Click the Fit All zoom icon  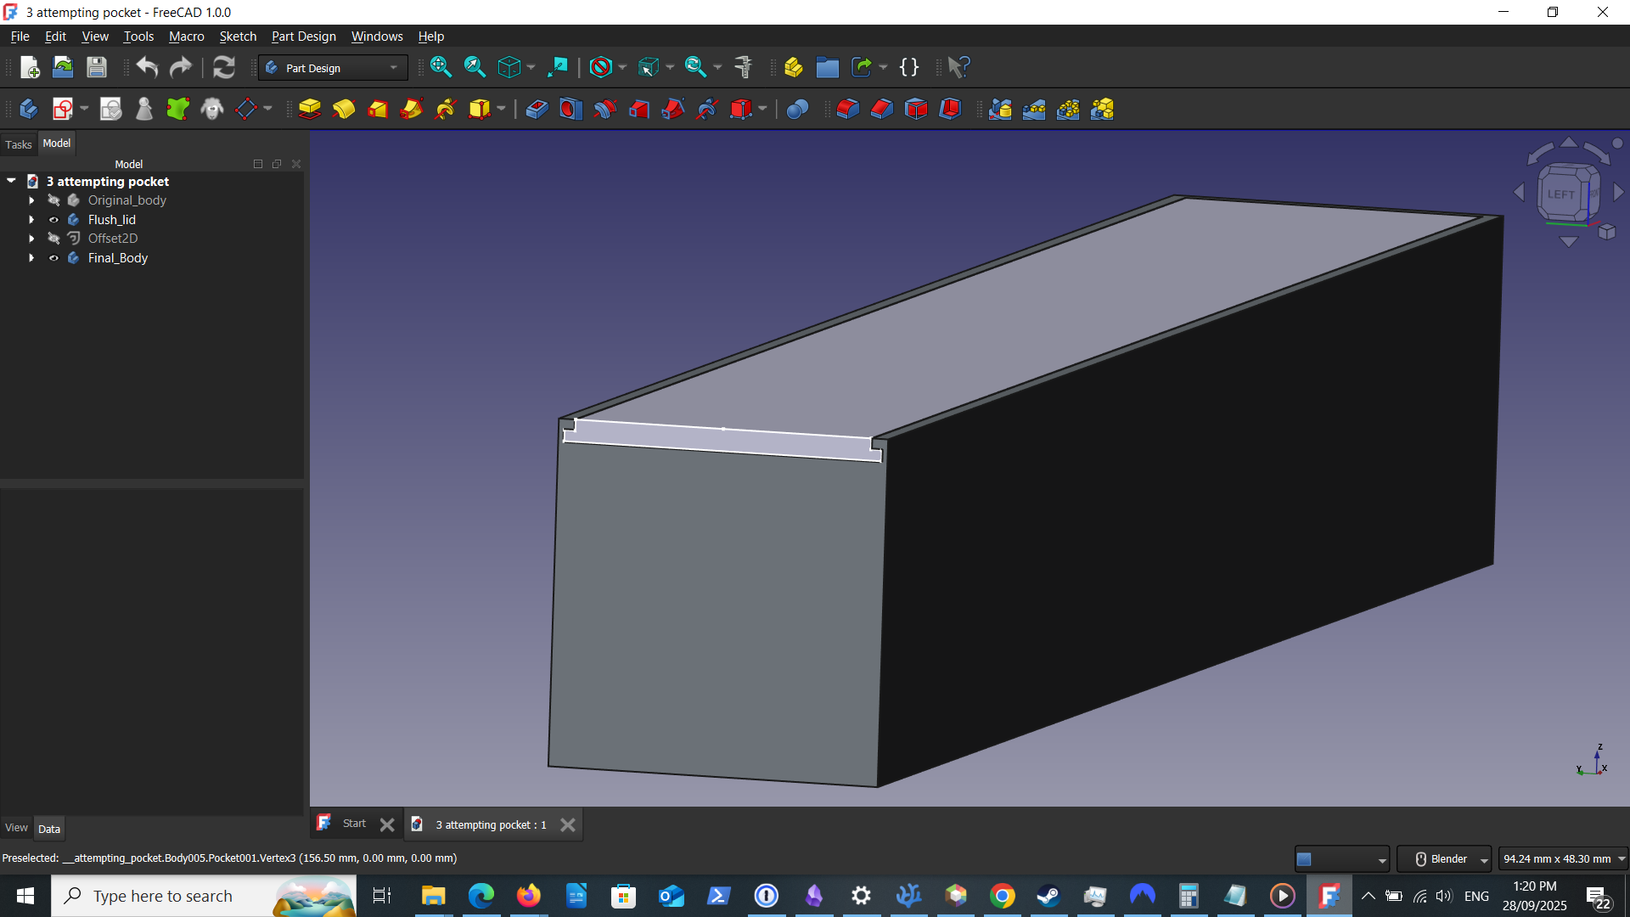click(x=441, y=67)
